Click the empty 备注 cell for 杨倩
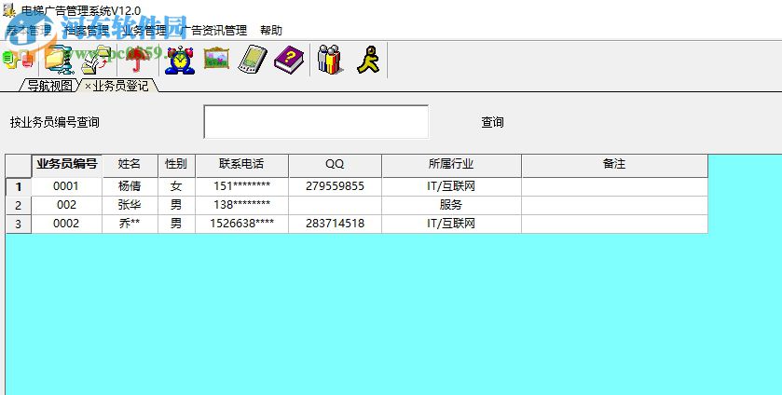The height and width of the screenshot is (395, 782). point(614,186)
